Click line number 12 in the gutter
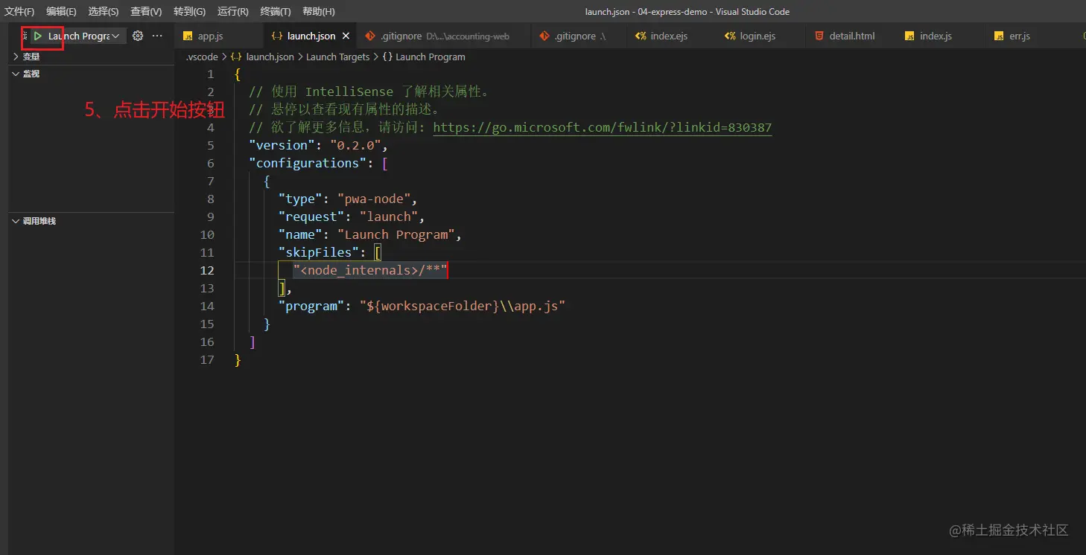 point(206,270)
